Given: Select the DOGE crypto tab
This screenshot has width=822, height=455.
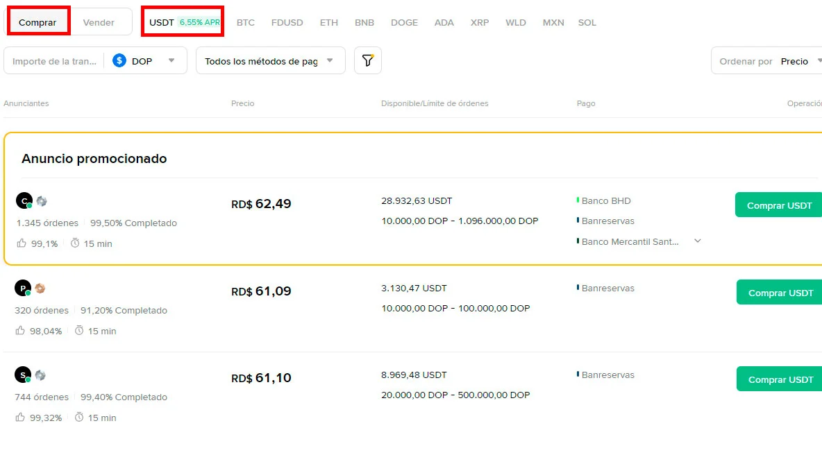Looking at the screenshot, I should pos(404,22).
